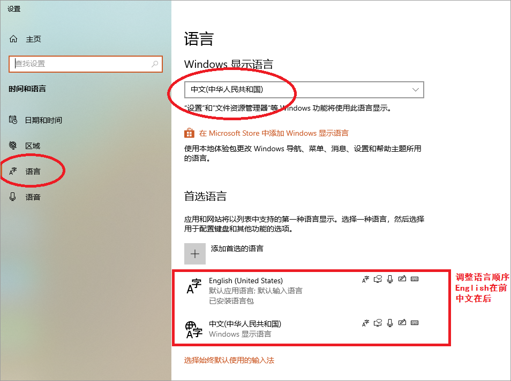Click the language icon left of English (United States)
The height and width of the screenshot is (381, 511).
pos(193,286)
